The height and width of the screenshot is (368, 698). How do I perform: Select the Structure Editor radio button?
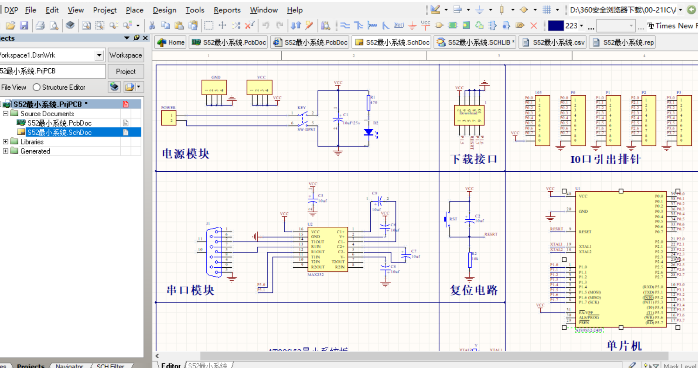point(37,87)
